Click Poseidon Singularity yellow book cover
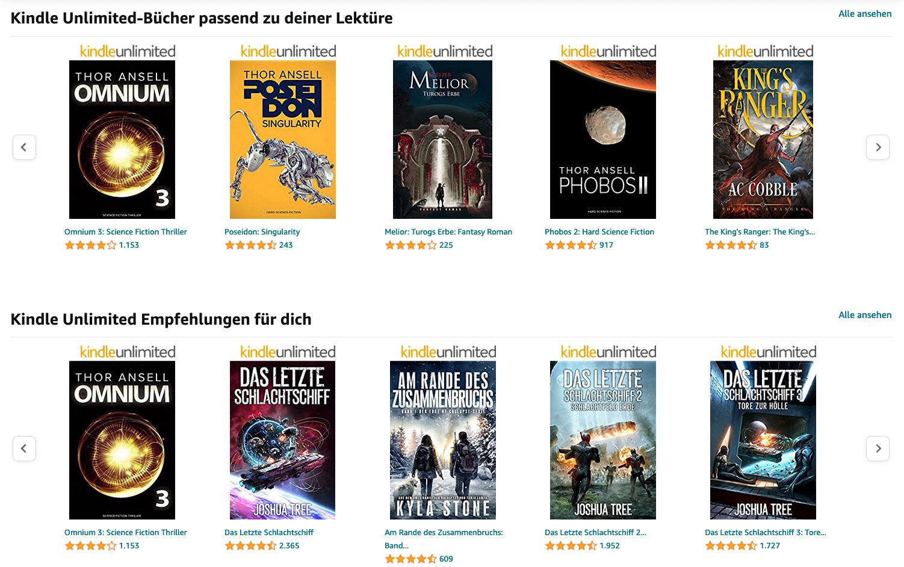Viewport: 904px width, 567px height. click(x=283, y=139)
